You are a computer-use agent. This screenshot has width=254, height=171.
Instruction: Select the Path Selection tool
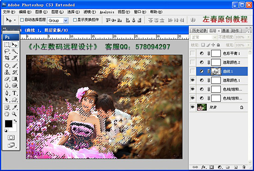click(x=7, y=100)
